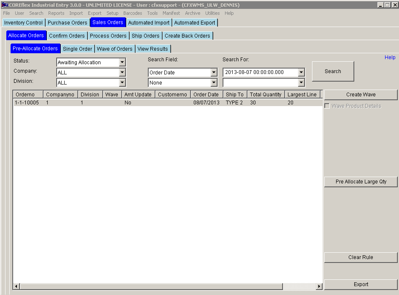The width and height of the screenshot is (399, 295).
Task: Switch to the Inventory Control tab
Action: pyautogui.click(x=23, y=23)
